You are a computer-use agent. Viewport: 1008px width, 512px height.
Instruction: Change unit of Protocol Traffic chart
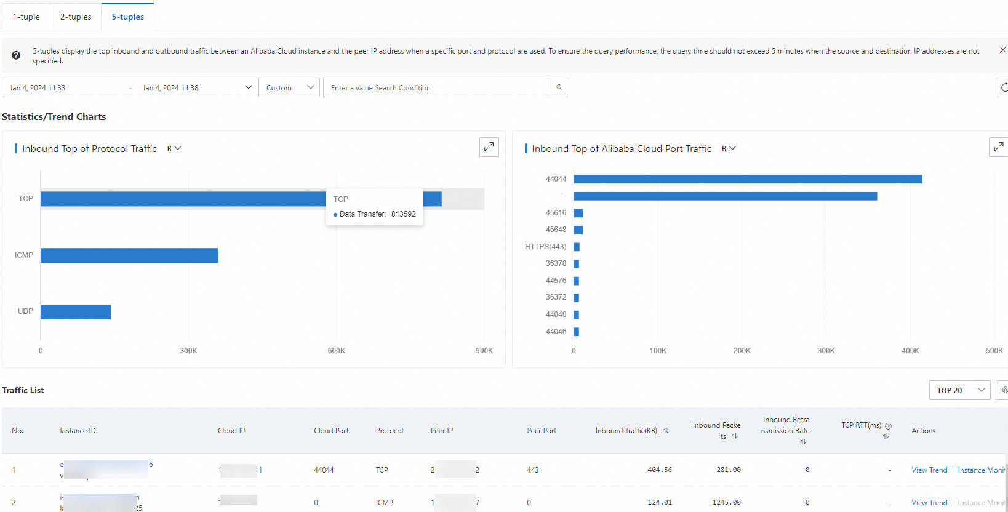174,148
